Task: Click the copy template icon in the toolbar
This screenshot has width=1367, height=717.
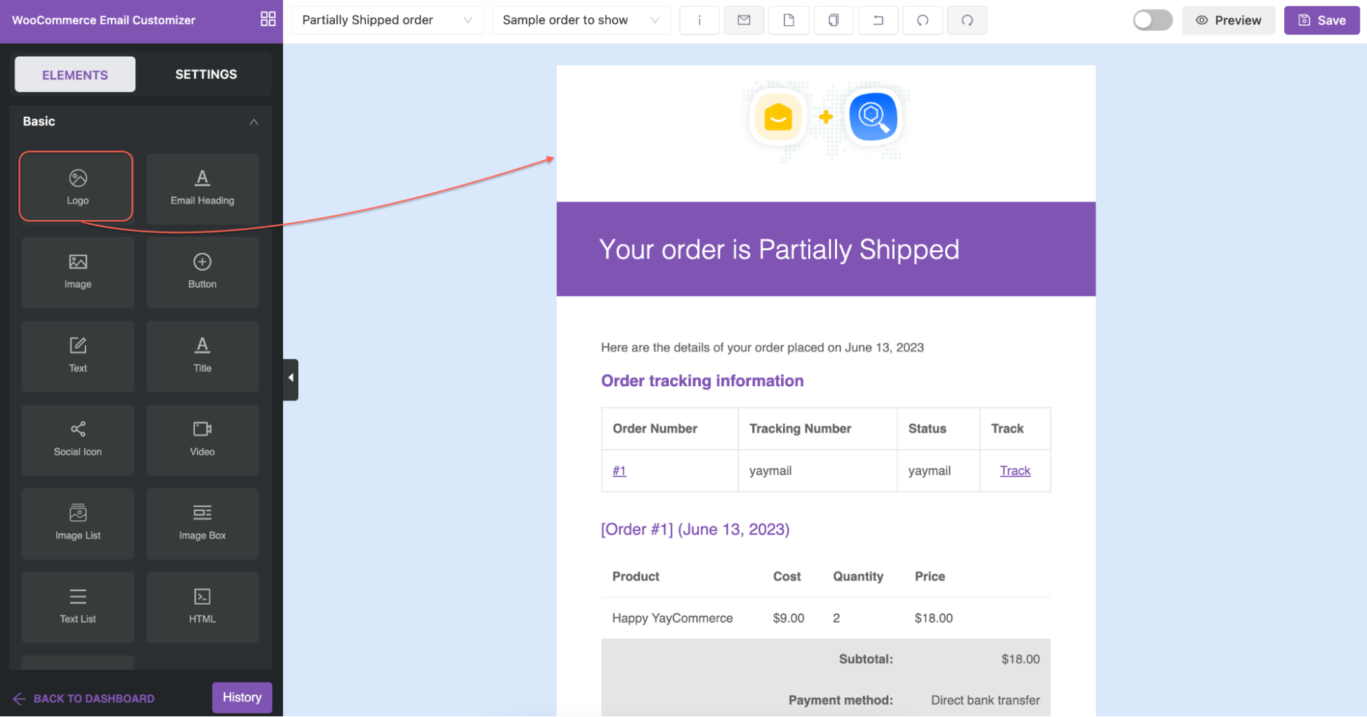Action: pos(833,21)
